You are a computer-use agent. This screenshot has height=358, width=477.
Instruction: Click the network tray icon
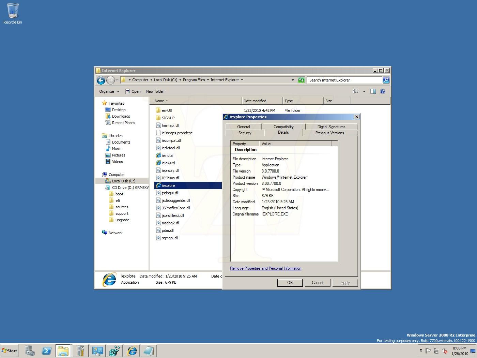(x=436, y=351)
